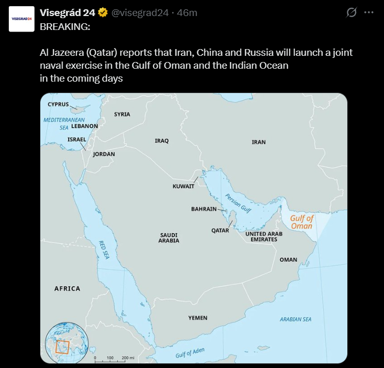Click the @visegrad24 handle

pyautogui.click(x=141, y=12)
